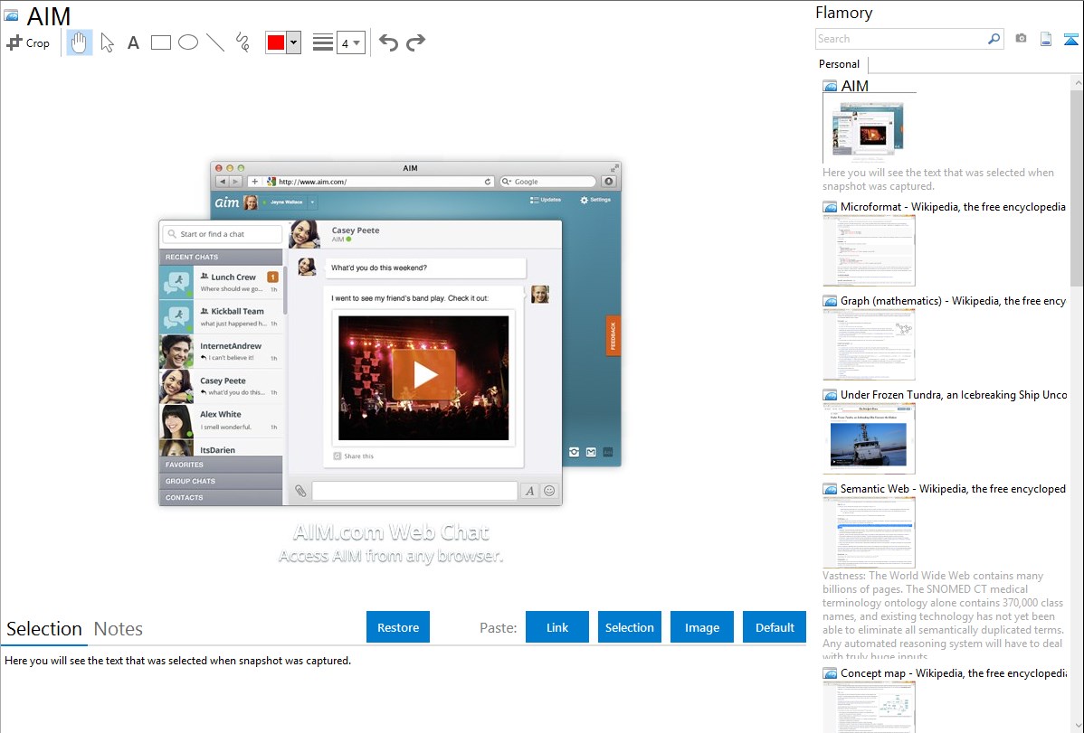Screen dimensions: 1084x733
Task: Open the Under Frozen Tundra snapshot title
Action: [954, 394]
